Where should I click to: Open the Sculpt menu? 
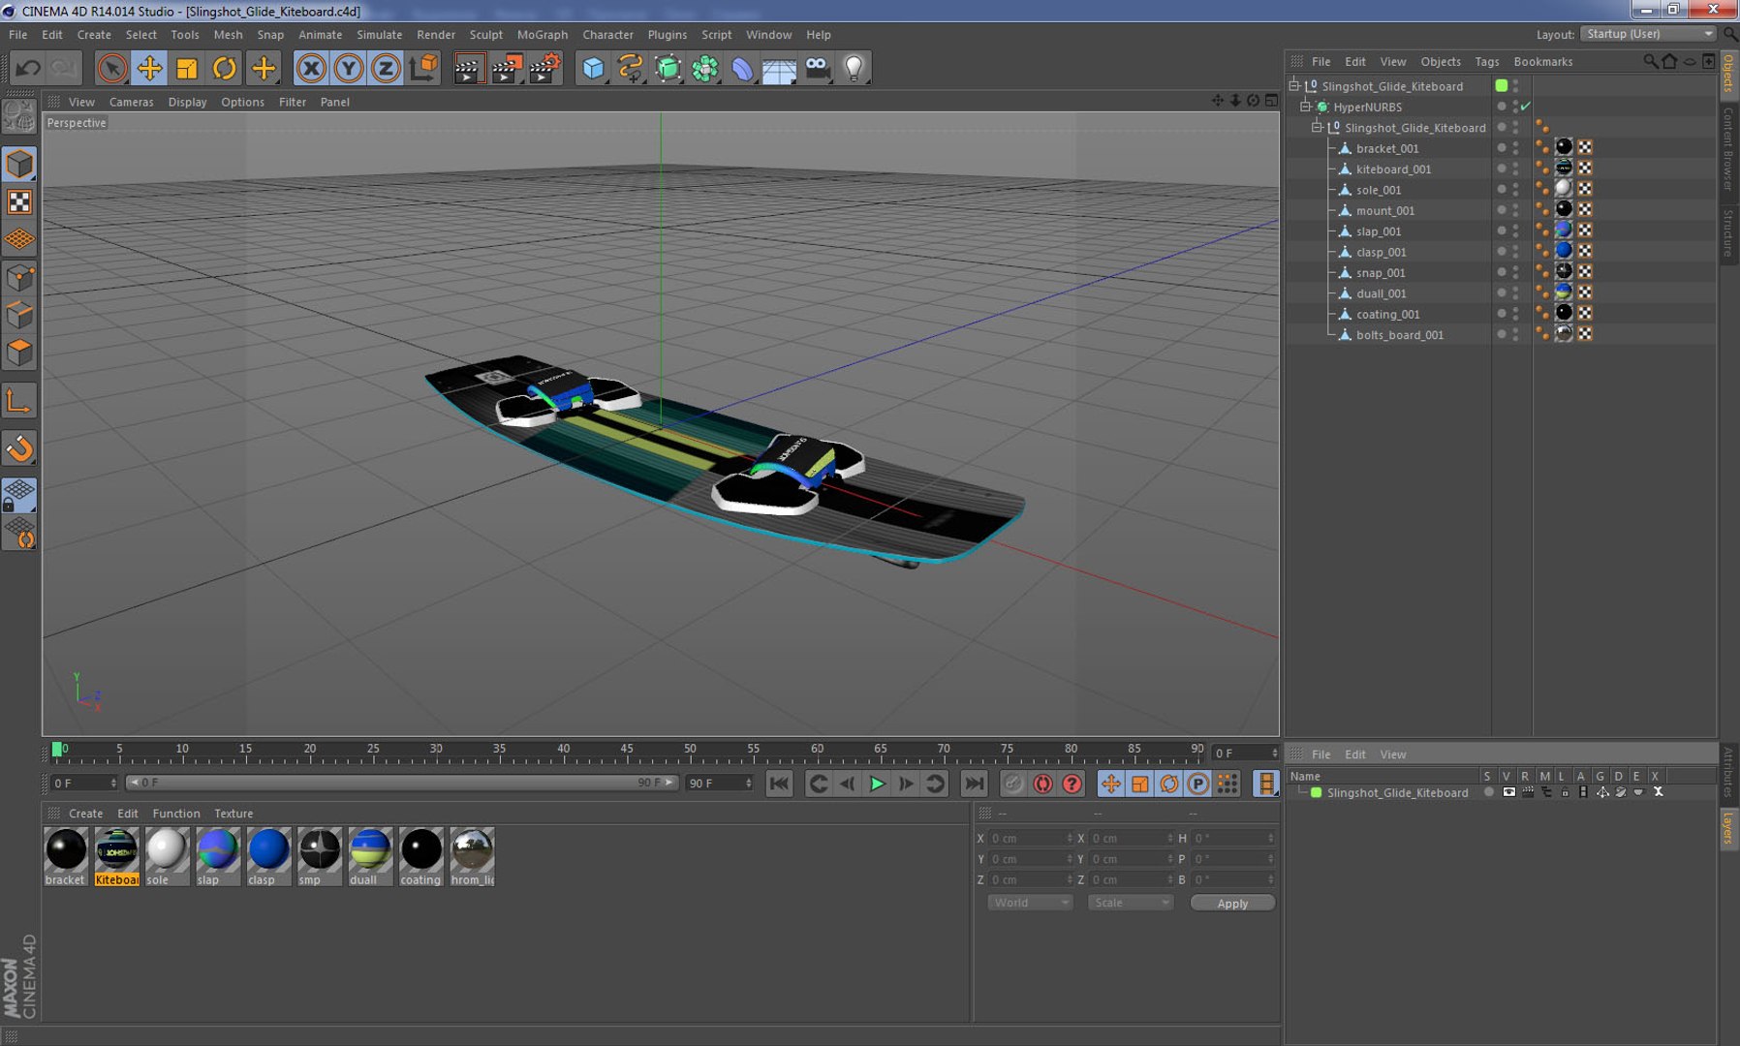point(486,35)
